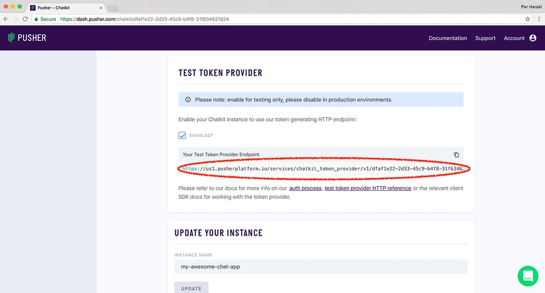Open the Account profile icon

[x=533, y=38]
